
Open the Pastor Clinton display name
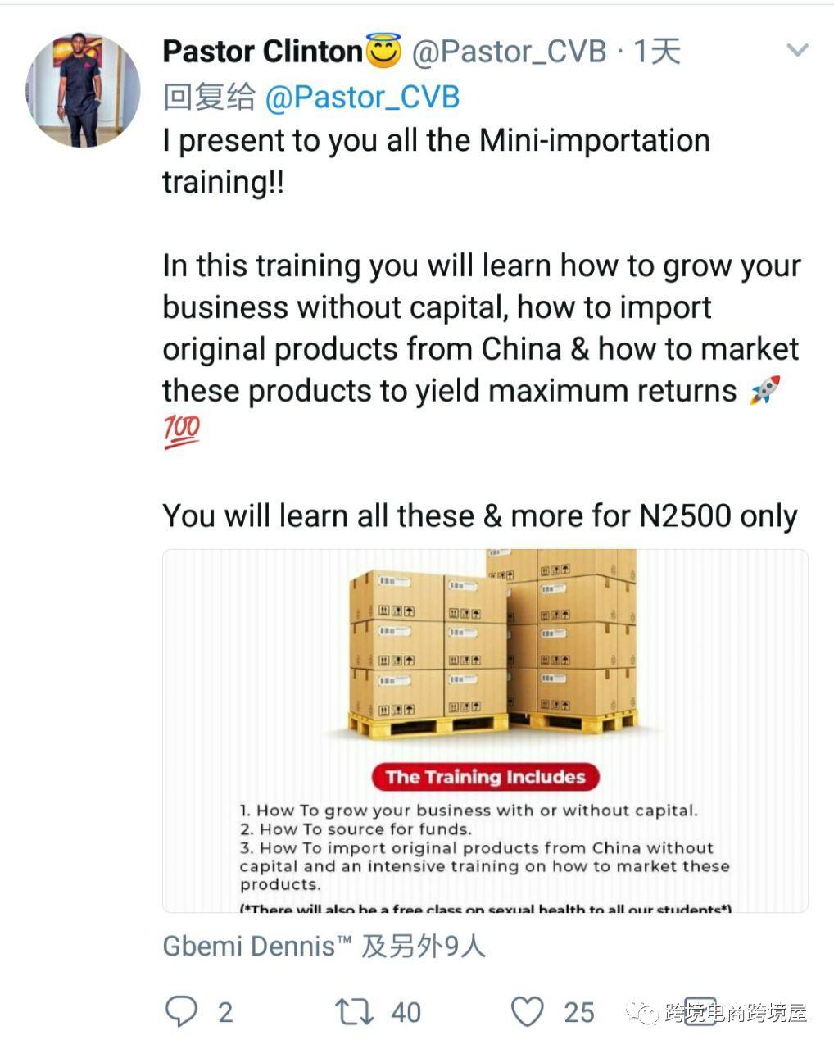point(262,52)
